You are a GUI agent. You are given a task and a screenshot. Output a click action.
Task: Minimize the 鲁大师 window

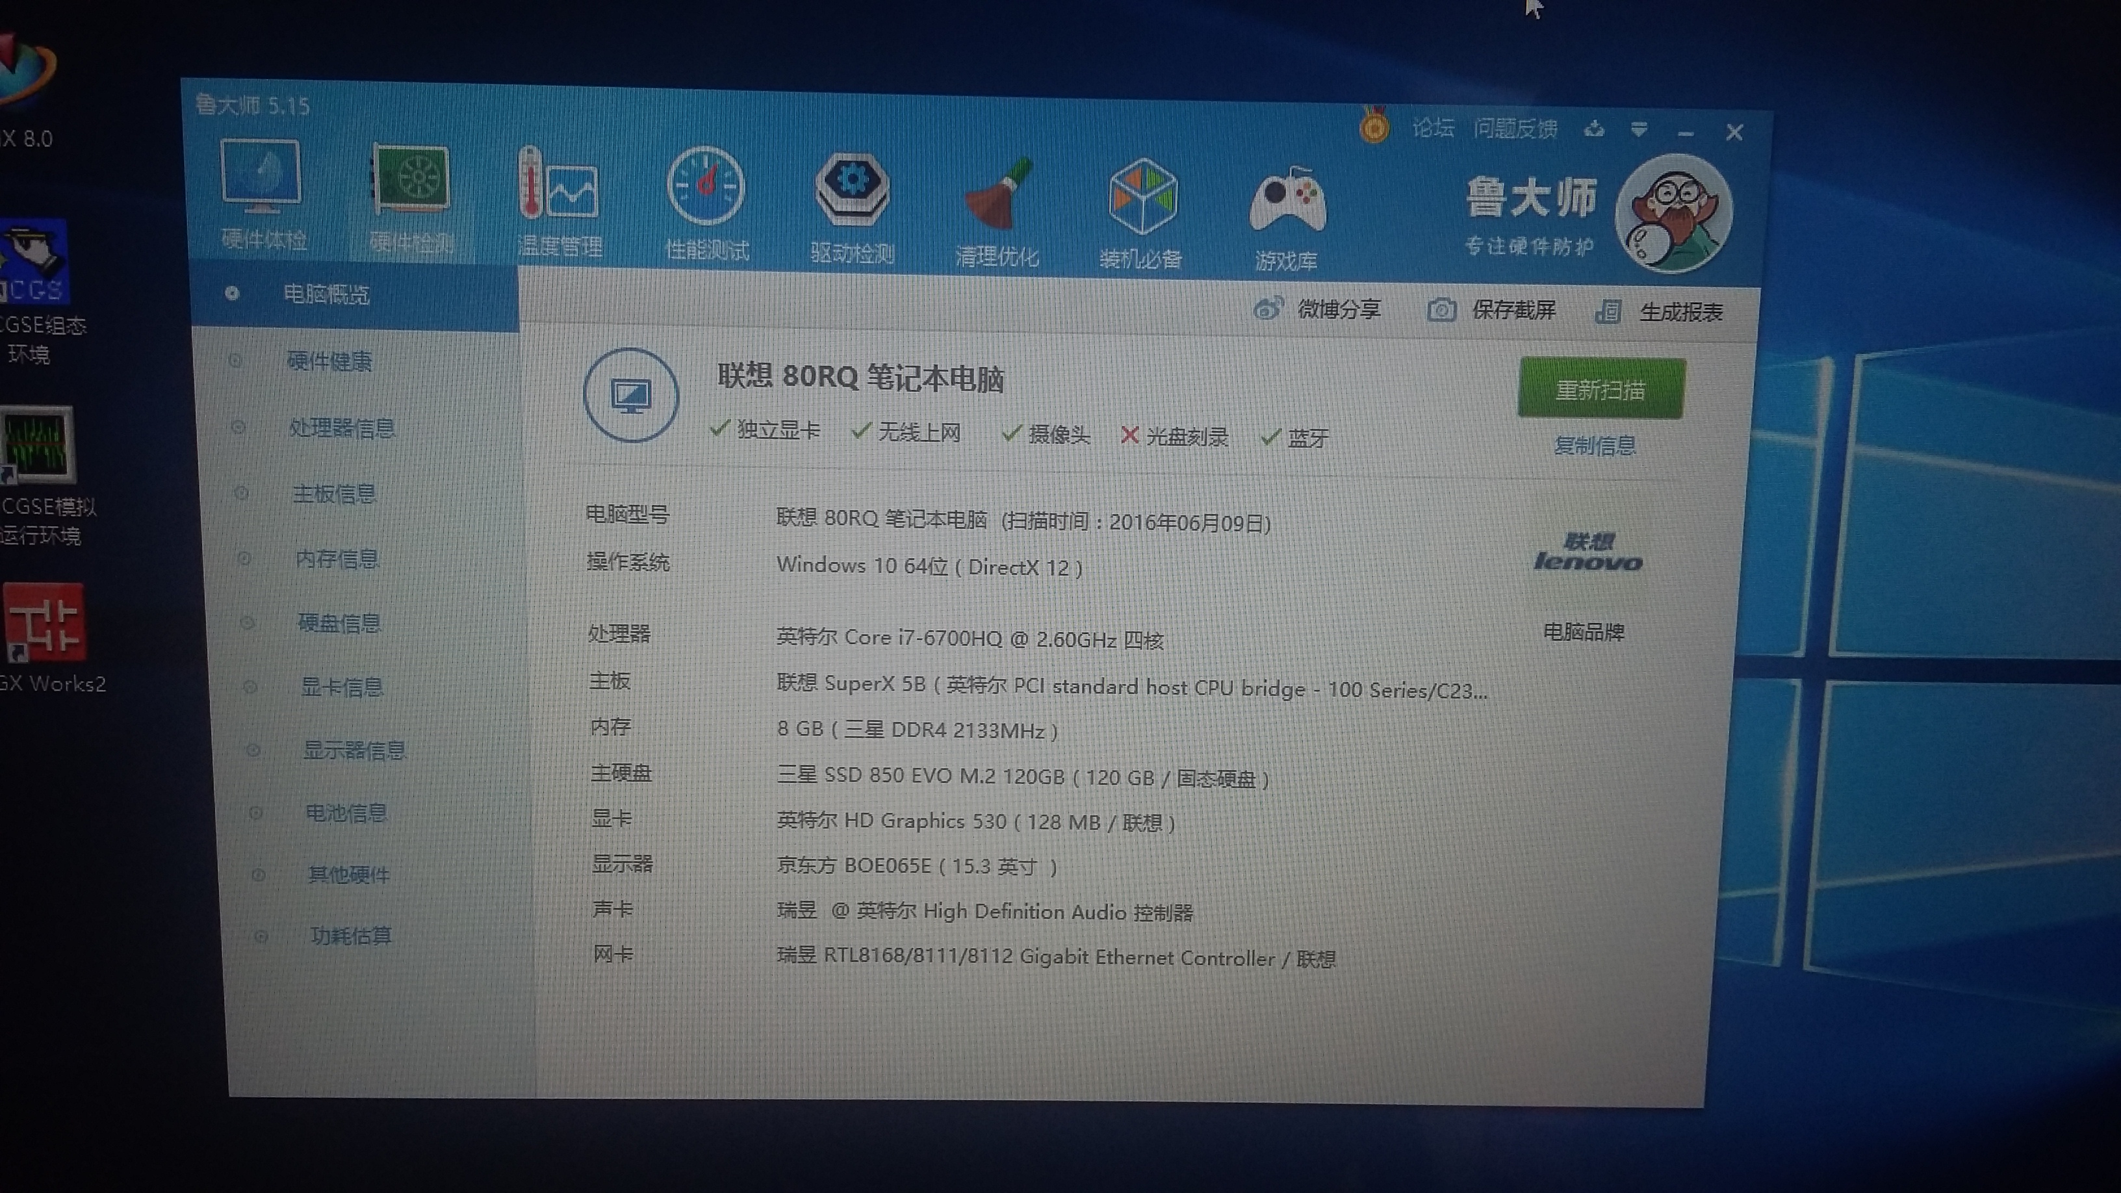(x=1686, y=133)
